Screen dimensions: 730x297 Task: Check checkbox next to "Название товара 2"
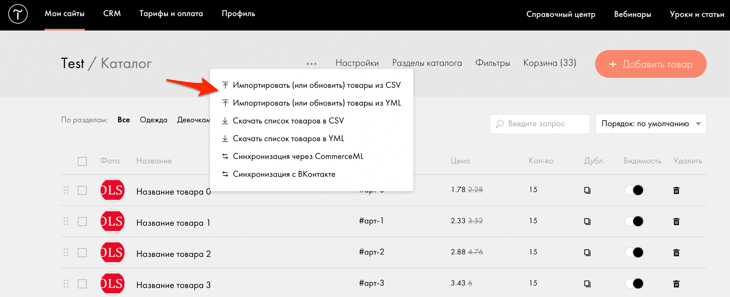82,253
